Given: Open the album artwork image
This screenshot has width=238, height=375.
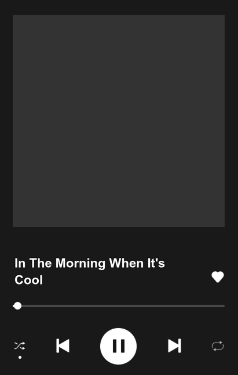Looking at the screenshot, I should [x=119, y=121].
